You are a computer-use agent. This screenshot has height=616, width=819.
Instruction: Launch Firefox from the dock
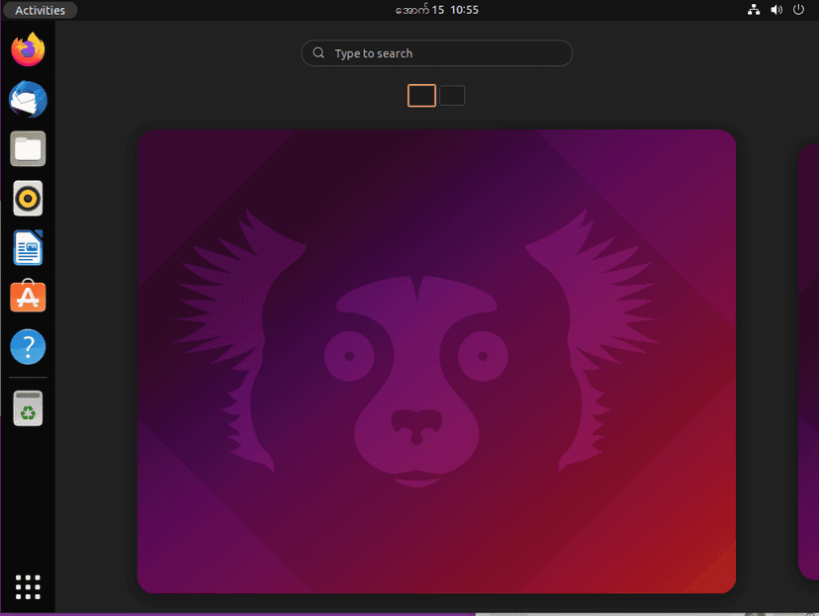[x=28, y=49]
